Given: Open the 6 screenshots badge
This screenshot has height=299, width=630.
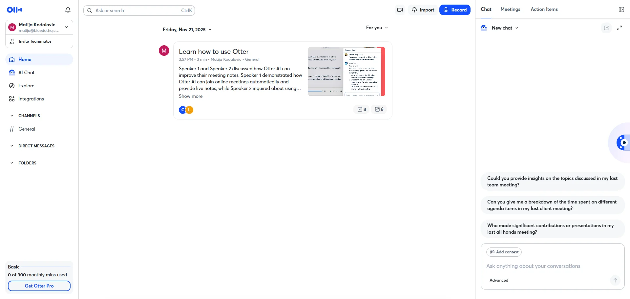Looking at the screenshot, I should [379, 109].
